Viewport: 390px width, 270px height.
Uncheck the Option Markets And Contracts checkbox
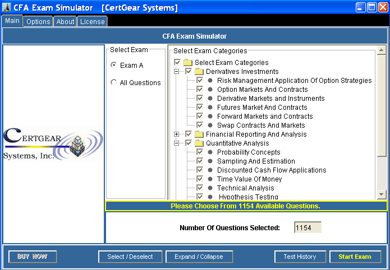(x=199, y=90)
